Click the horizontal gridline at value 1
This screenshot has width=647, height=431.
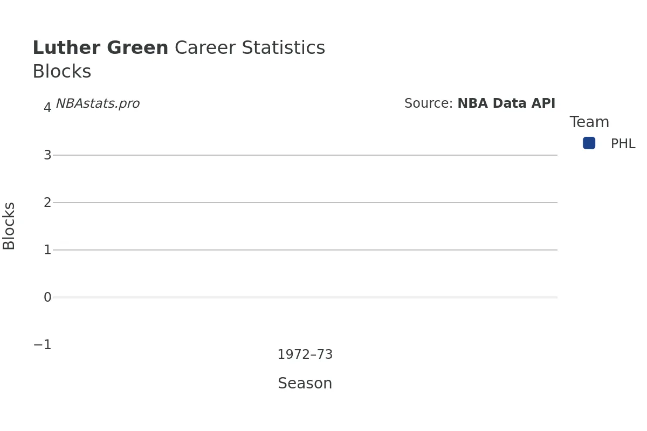pyautogui.click(x=305, y=250)
